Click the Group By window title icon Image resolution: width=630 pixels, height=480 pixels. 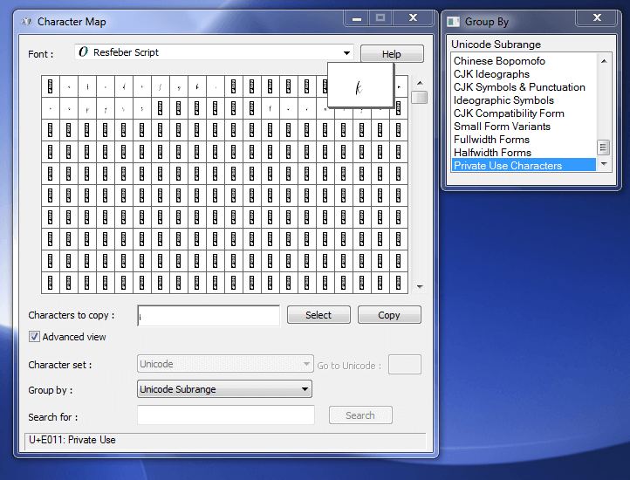click(x=454, y=21)
